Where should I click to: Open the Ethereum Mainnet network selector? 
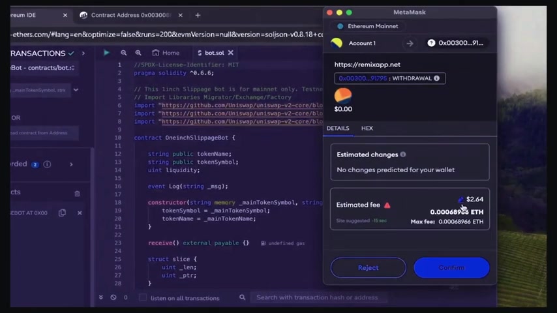point(367,26)
